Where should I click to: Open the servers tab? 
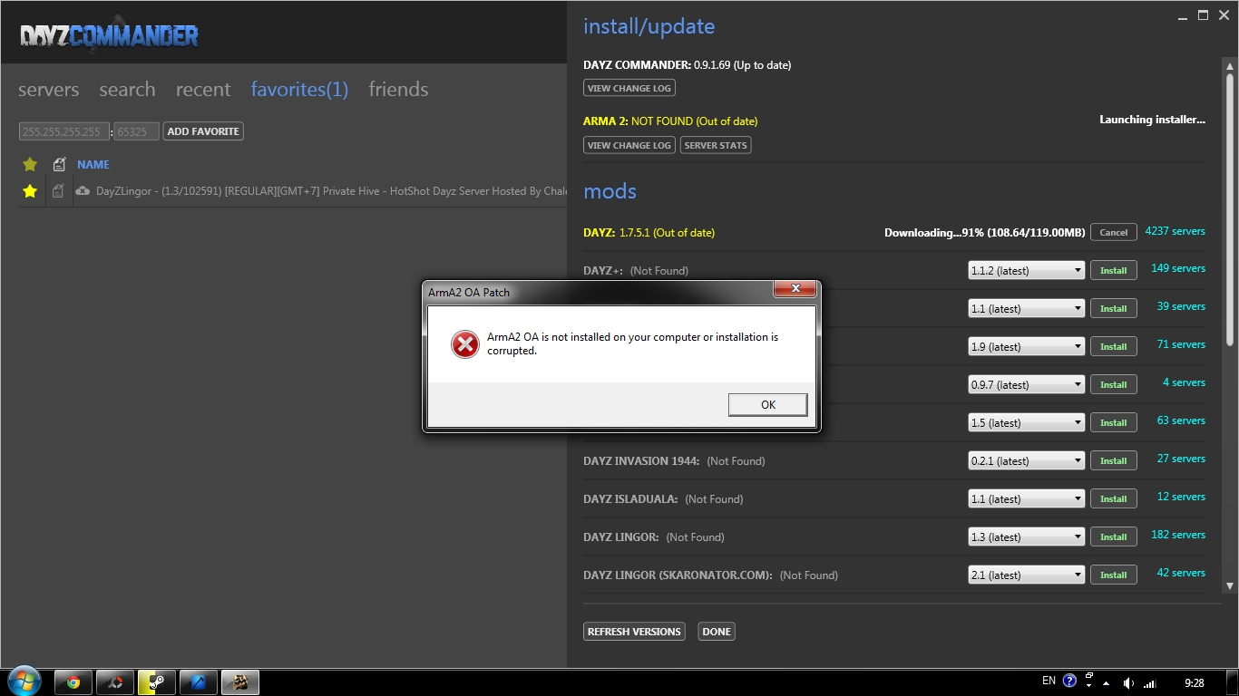[x=49, y=90]
